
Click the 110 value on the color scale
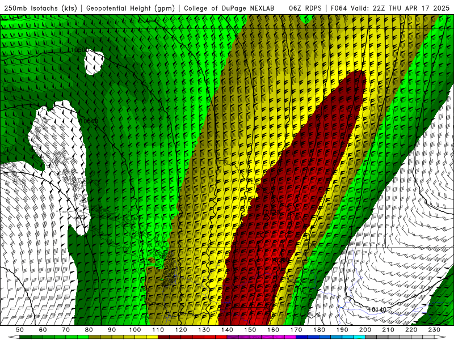pos(158,330)
